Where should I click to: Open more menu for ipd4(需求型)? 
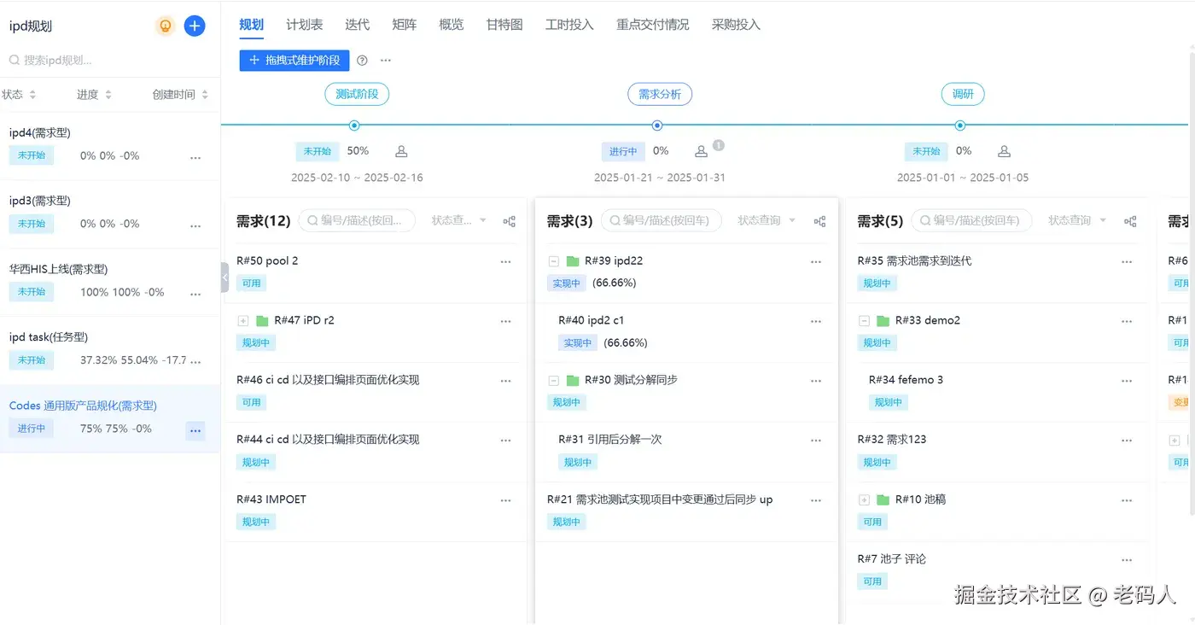point(195,158)
